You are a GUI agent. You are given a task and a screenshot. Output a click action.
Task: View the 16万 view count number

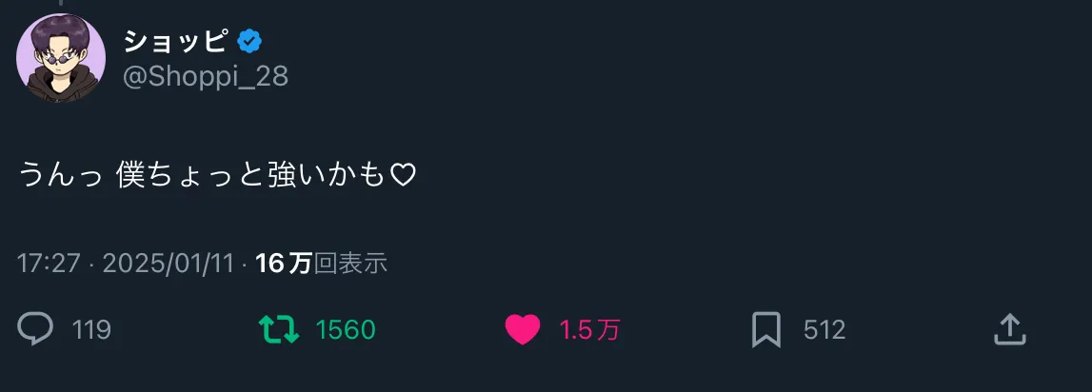click(284, 264)
